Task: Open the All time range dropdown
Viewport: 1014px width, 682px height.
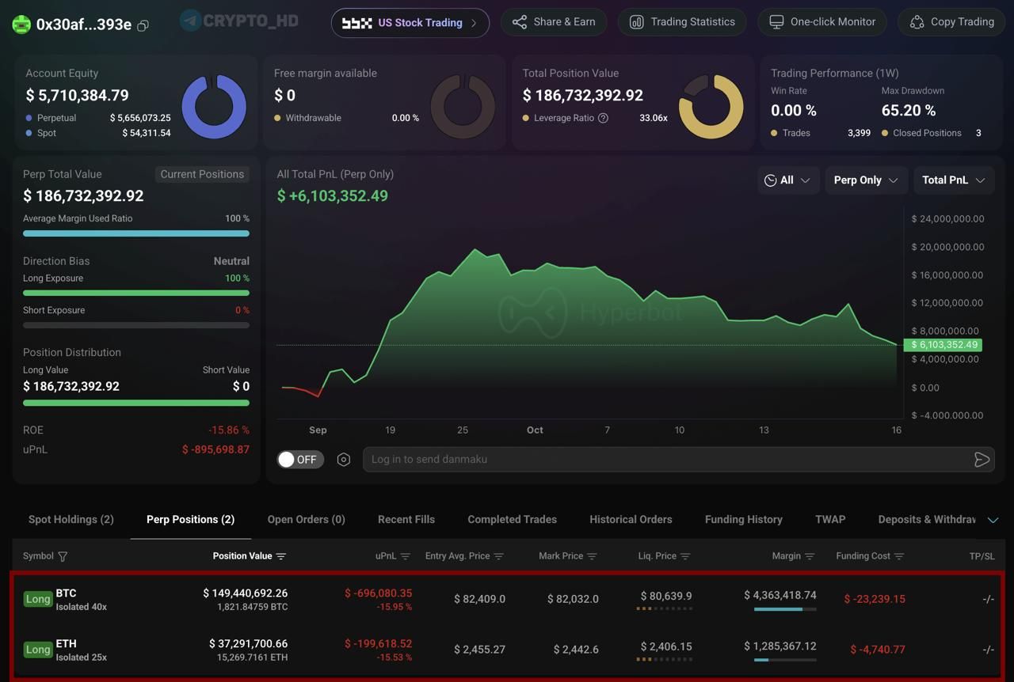Action: tap(787, 180)
